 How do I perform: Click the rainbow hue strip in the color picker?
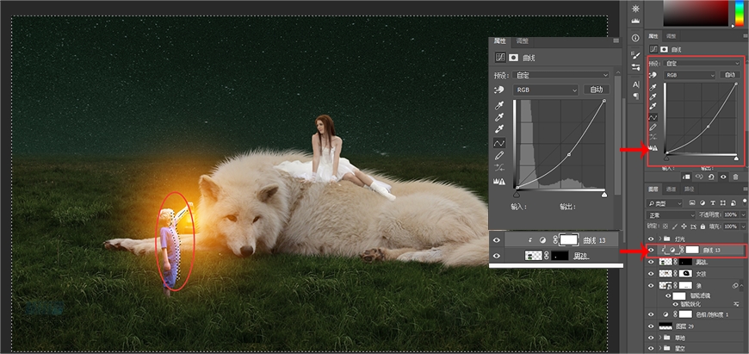click(x=740, y=13)
